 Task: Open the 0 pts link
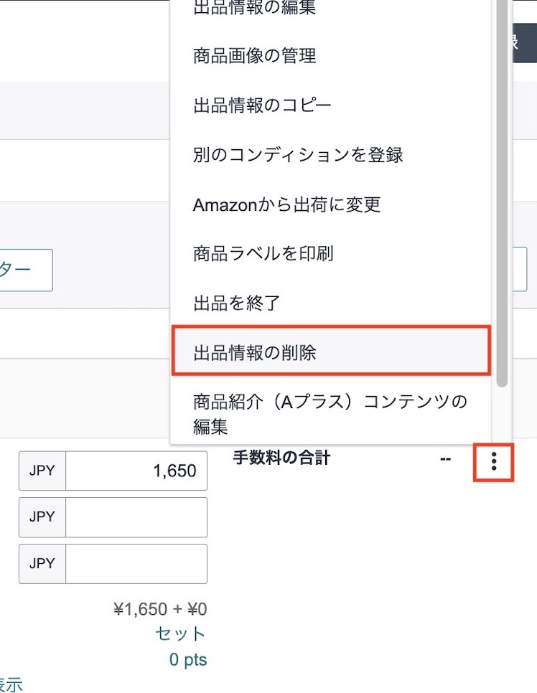tap(187, 659)
